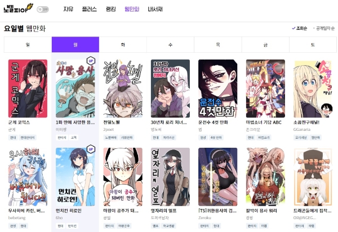Open the 운전수 4컷만화 cover image
Image resolution: width=338 pixels, height=232 pixels.
point(218,89)
